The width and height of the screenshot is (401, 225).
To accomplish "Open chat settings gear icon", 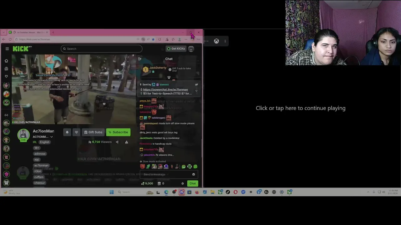I will [183, 184].
